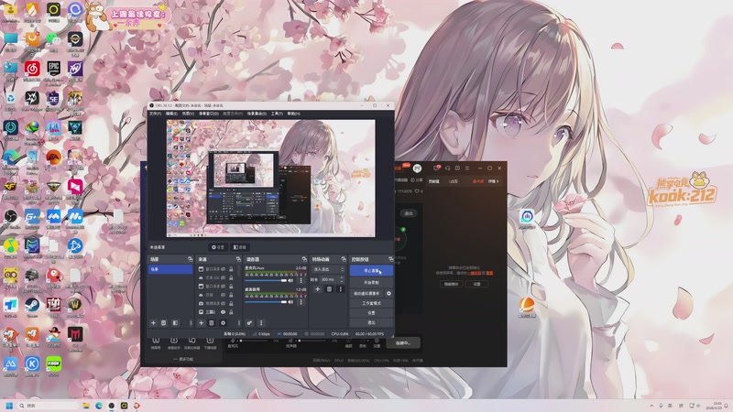The image size is (733, 412).
Task: Pop out the Audio Mixer dock panel
Action: [x=304, y=259]
